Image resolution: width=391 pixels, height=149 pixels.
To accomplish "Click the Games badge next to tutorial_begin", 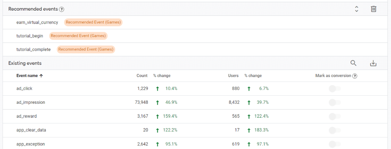I will pos(78,36).
